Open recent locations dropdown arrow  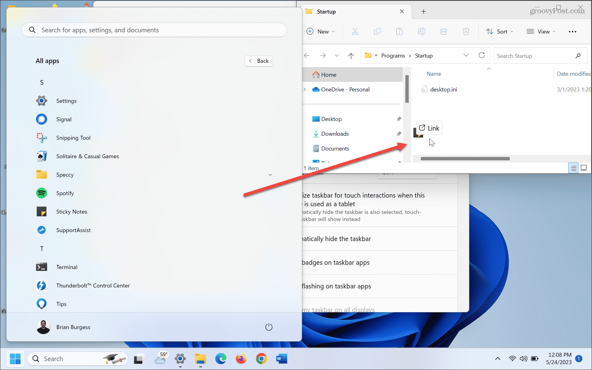pos(337,56)
